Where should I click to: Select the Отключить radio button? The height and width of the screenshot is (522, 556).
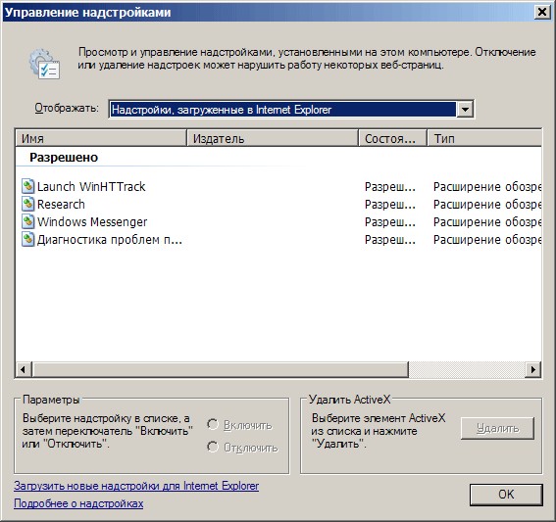point(213,447)
